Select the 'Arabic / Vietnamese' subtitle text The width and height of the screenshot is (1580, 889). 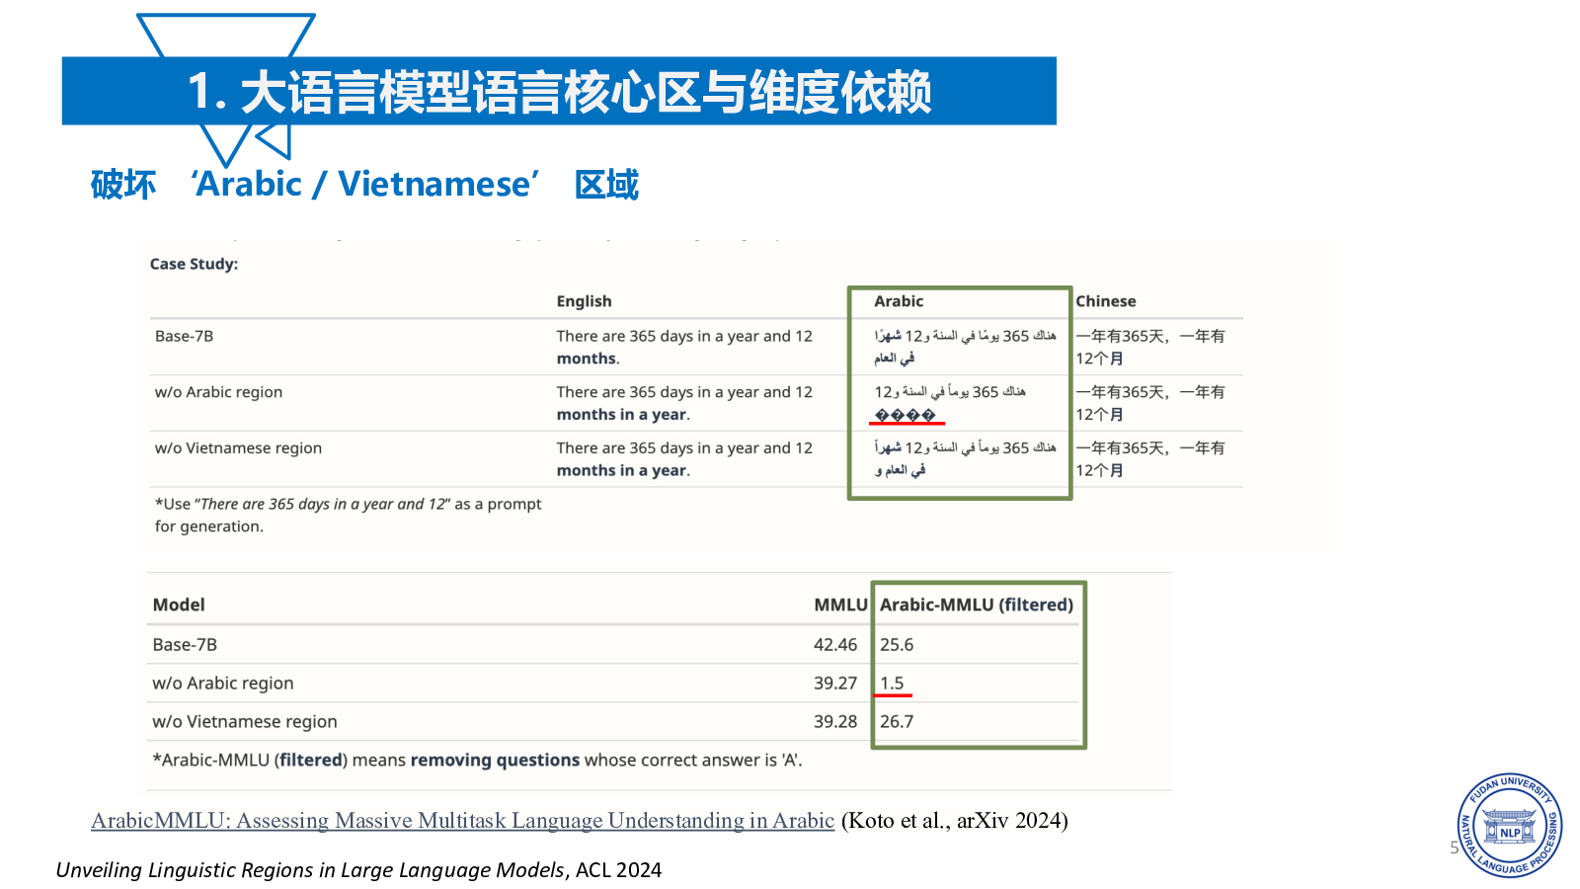tap(365, 185)
